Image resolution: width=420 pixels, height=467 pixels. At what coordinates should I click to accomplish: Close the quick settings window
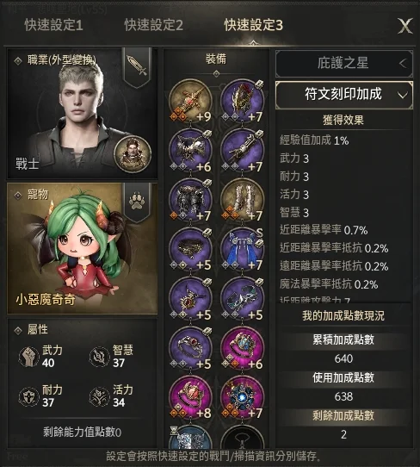[x=405, y=26]
